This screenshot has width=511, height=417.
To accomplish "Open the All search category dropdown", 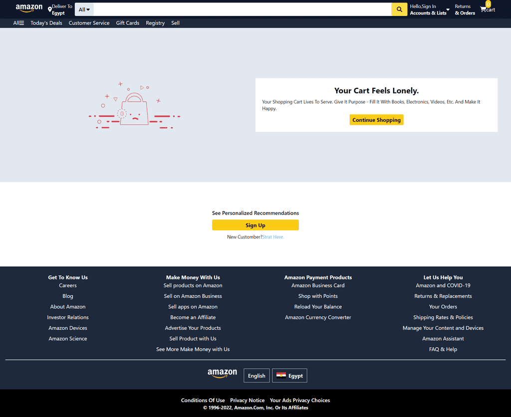I will coord(84,9).
